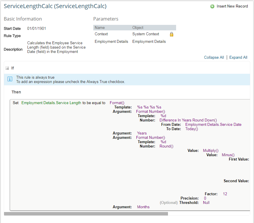Click the Collapse All link
The image size is (254, 223).
click(214, 58)
